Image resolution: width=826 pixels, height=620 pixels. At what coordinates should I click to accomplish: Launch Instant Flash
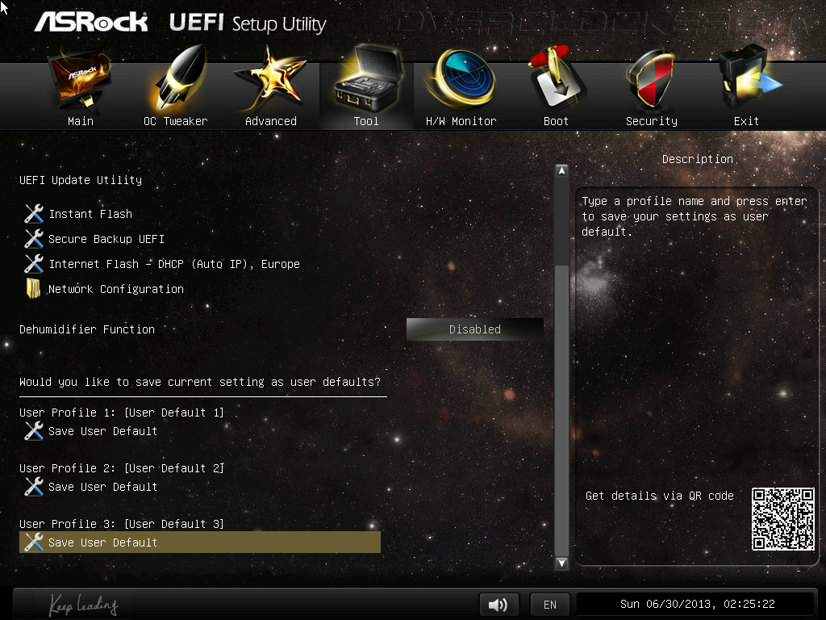(90, 214)
